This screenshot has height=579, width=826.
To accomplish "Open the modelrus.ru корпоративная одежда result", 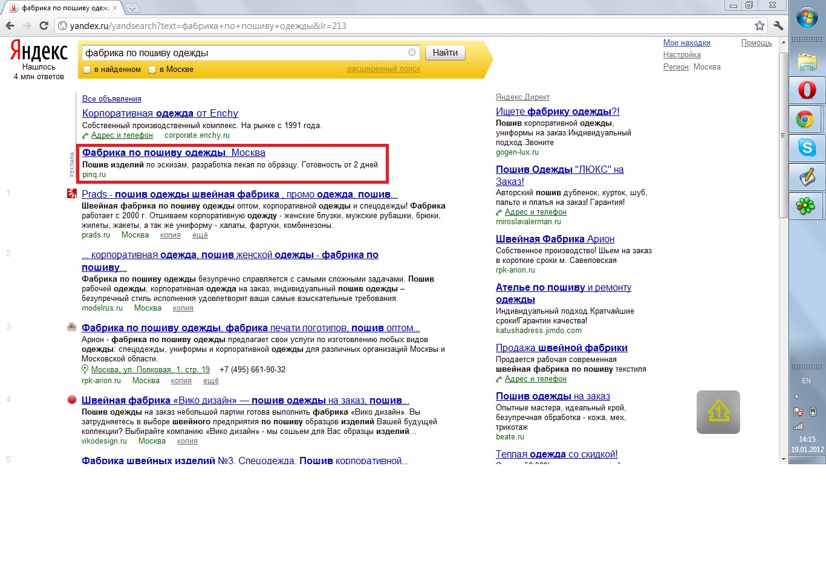I will click(230, 260).
